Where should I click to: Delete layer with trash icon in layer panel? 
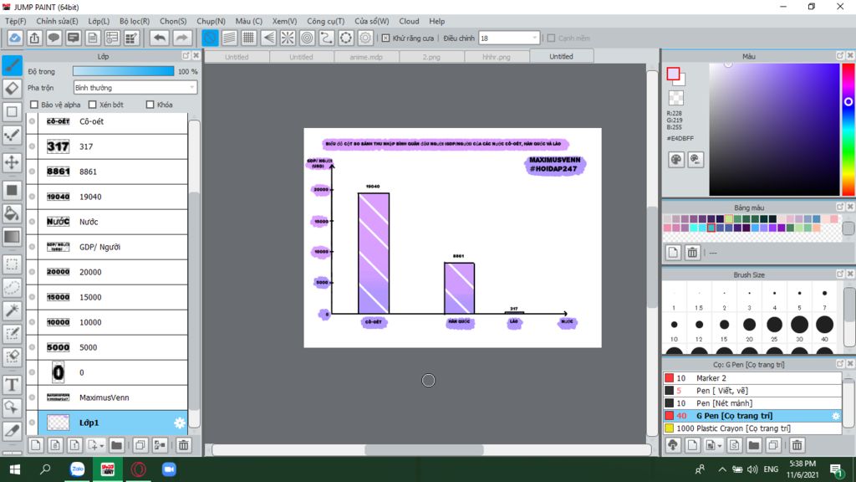click(x=183, y=445)
